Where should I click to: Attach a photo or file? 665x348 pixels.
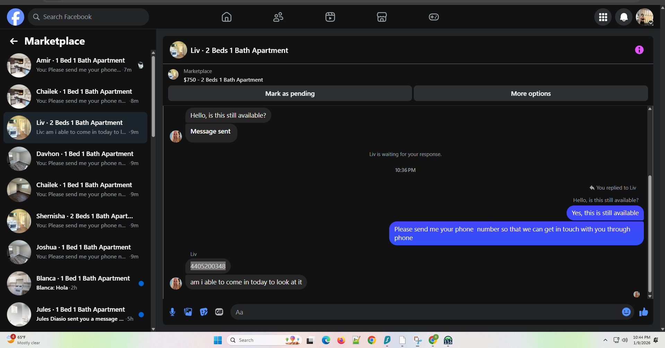coord(188,312)
